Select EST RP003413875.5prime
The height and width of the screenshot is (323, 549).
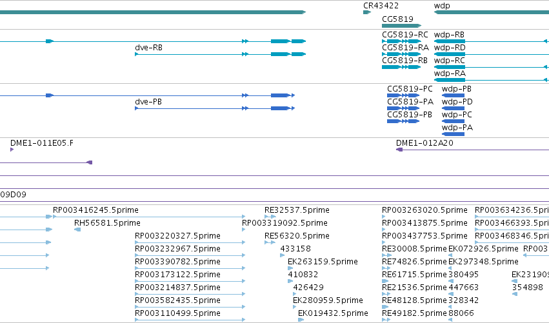424,223
